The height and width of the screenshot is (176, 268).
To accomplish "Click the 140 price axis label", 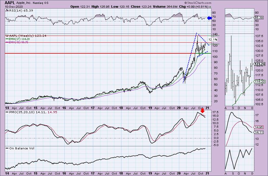I will 215,34.
